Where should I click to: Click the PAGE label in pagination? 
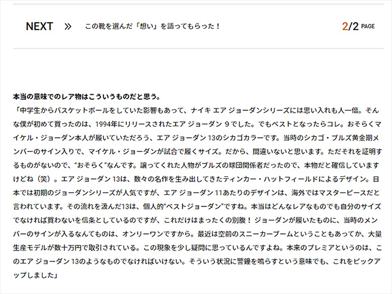click(x=368, y=26)
